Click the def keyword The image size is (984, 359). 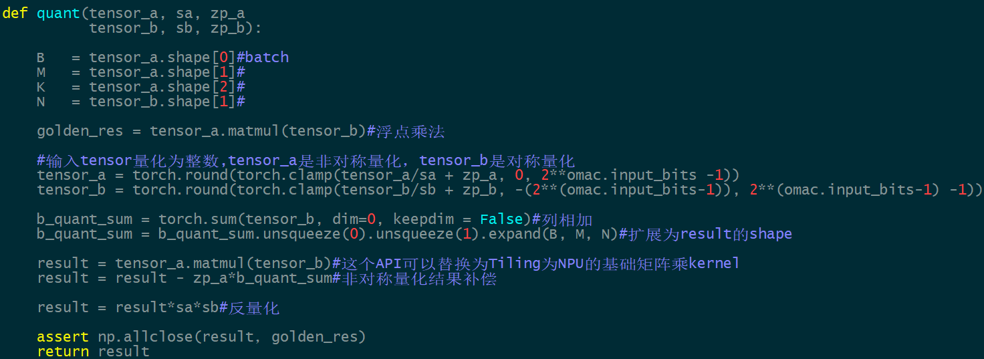pyautogui.click(x=15, y=13)
